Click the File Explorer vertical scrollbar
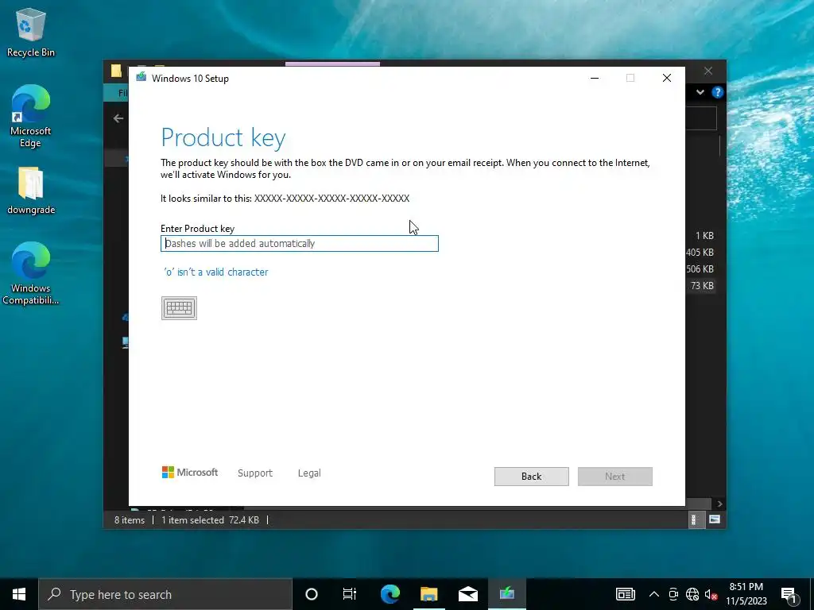 point(719,146)
